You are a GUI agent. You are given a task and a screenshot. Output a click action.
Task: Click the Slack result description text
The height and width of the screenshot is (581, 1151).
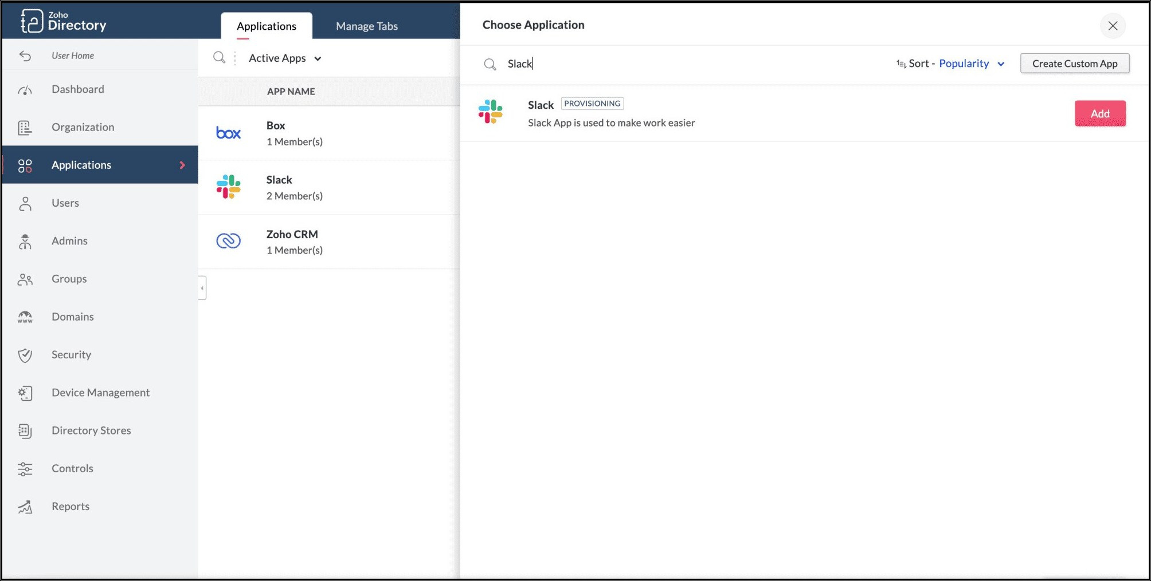click(611, 123)
